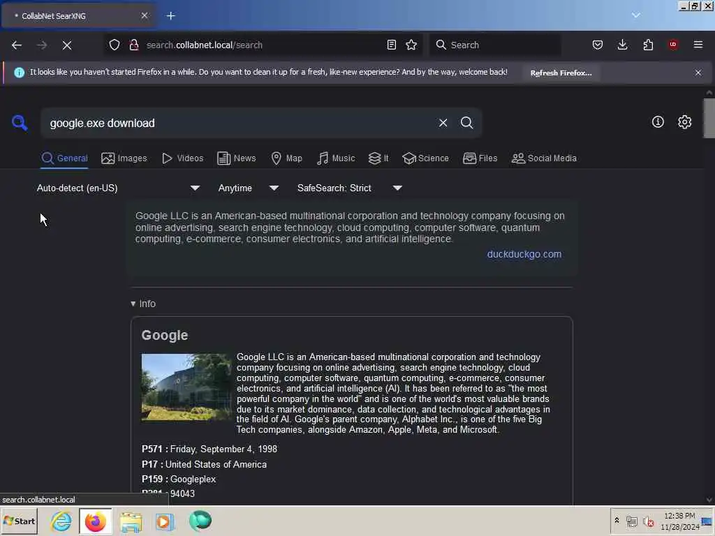
Task: Click the page vertical scrollbar thumb
Action: [x=709, y=117]
